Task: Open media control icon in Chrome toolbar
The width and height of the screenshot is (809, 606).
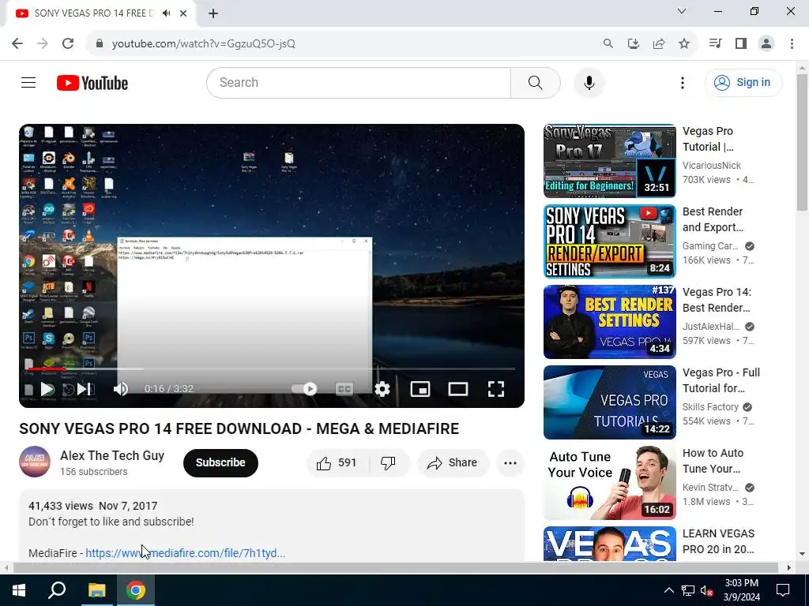Action: 715,44
